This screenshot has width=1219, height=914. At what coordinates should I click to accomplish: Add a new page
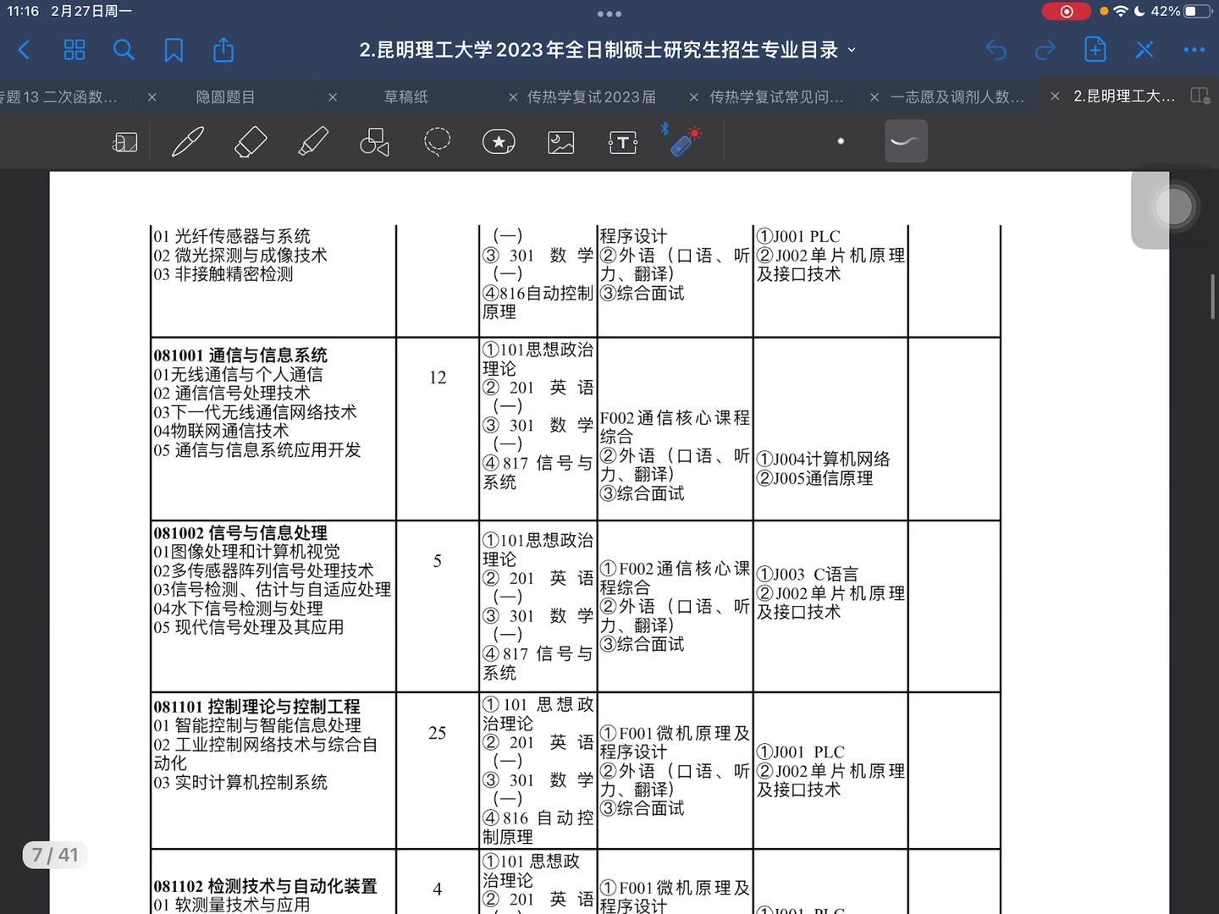(1095, 49)
